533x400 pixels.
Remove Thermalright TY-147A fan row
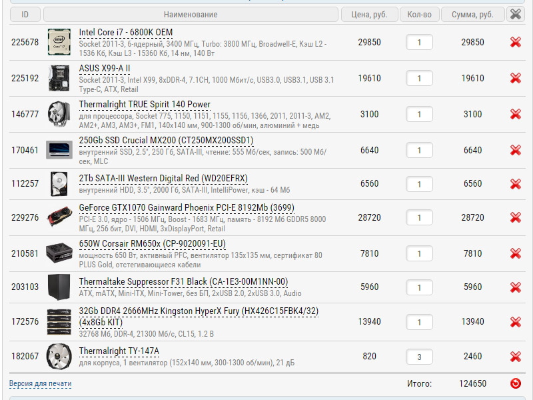(515, 357)
